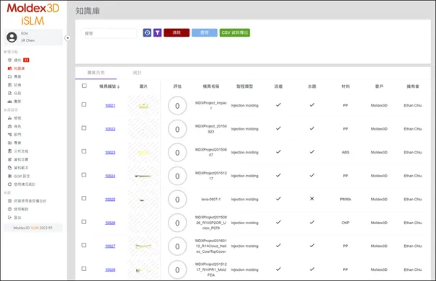Tick the checkbox for mold 10027

[84, 245]
